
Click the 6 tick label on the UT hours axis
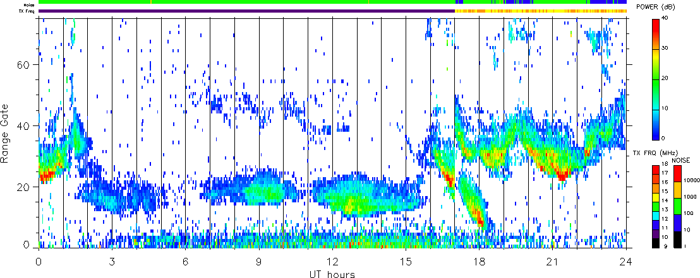click(185, 262)
